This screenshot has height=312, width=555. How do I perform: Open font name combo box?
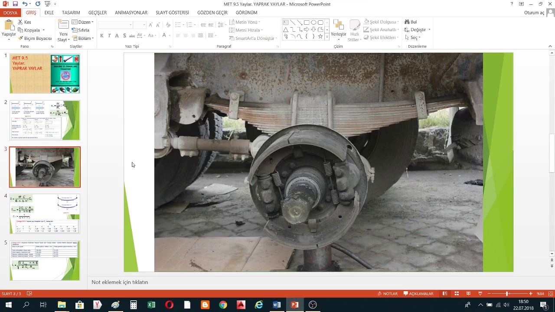point(115,25)
